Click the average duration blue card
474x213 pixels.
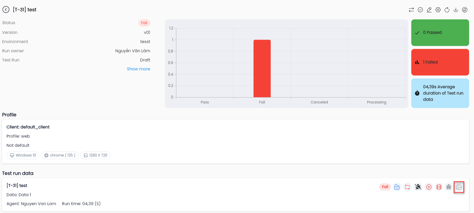(440, 93)
